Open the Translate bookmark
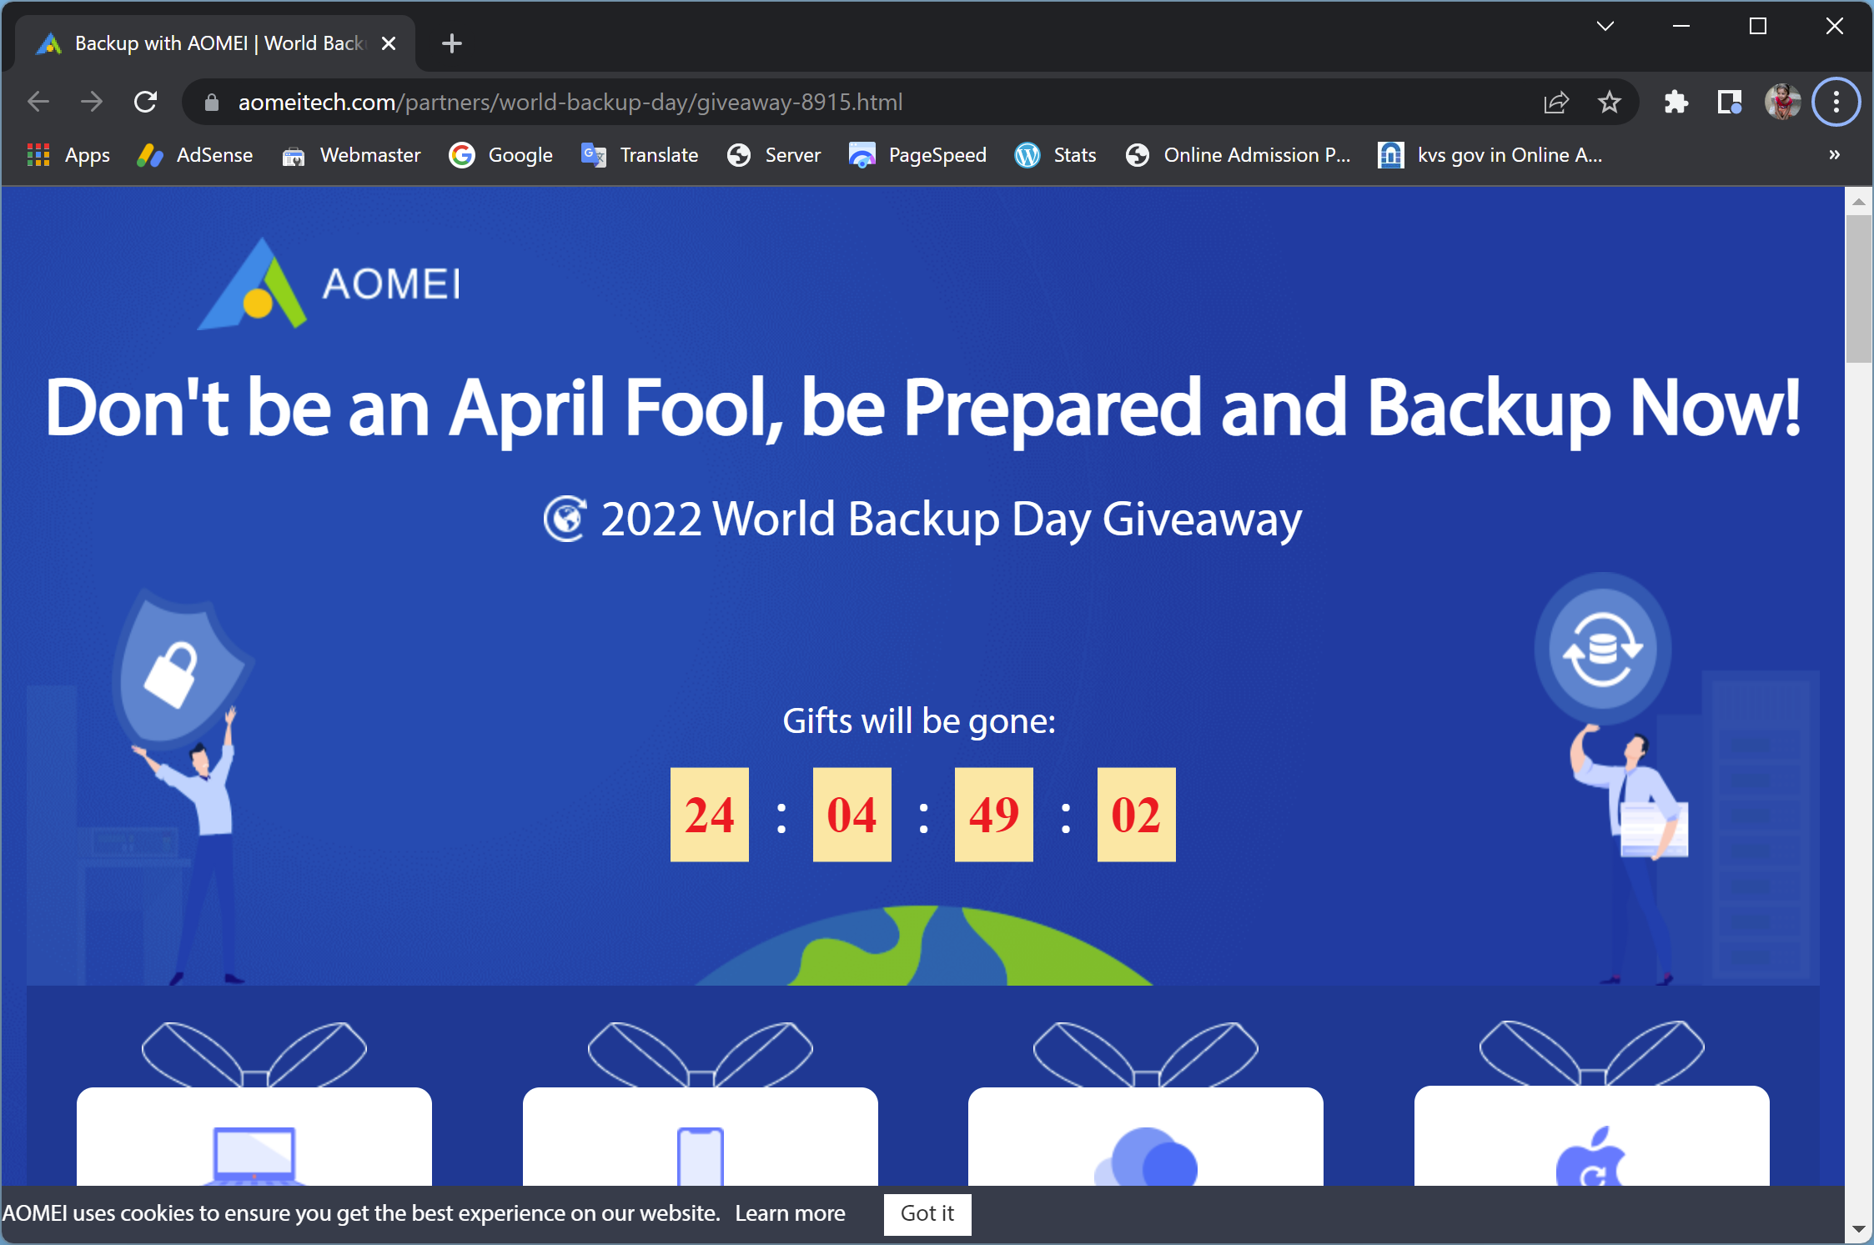 tap(640, 155)
